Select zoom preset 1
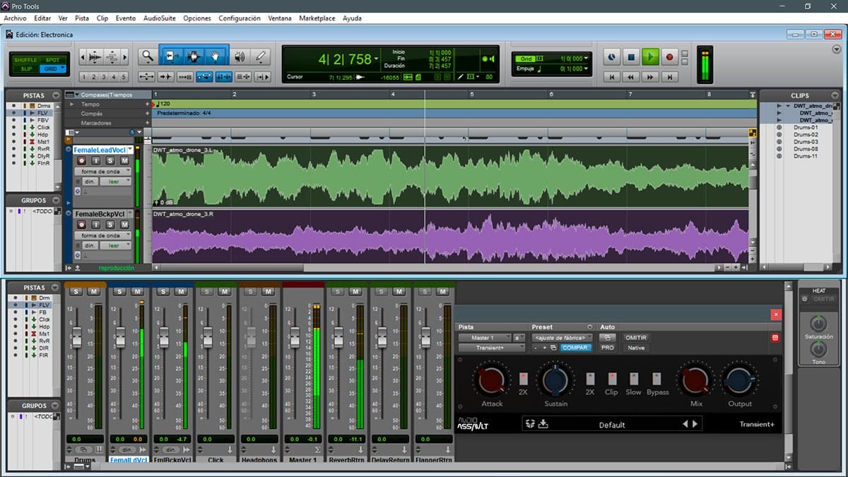This screenshot has height=477, width=848. pyautogui.click(x=84, y=77)
